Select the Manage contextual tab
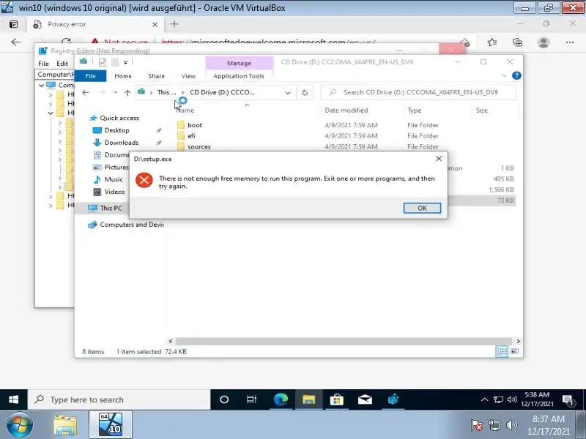Image resolution: width=586 pixels, height=439 pixels. (240, 63)
